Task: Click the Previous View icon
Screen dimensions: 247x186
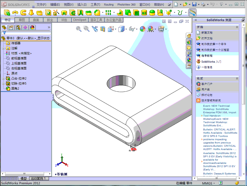Action: [95, 29]
